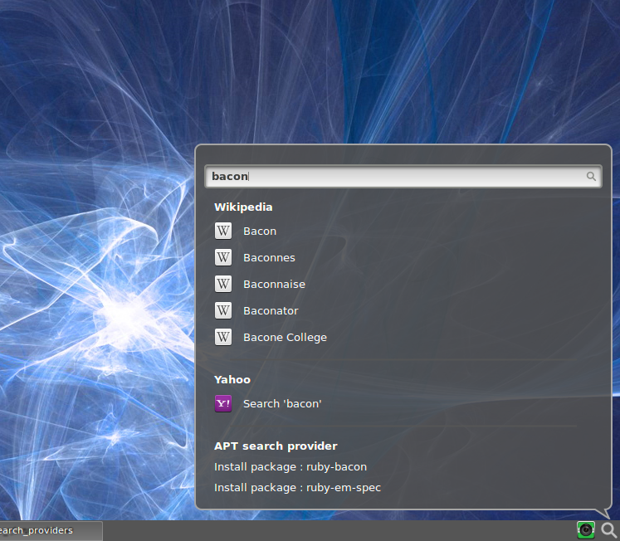The image size is (620, 541).
Task: Open the Bacon Wikipedia result
Action: (x=260, y=232)
